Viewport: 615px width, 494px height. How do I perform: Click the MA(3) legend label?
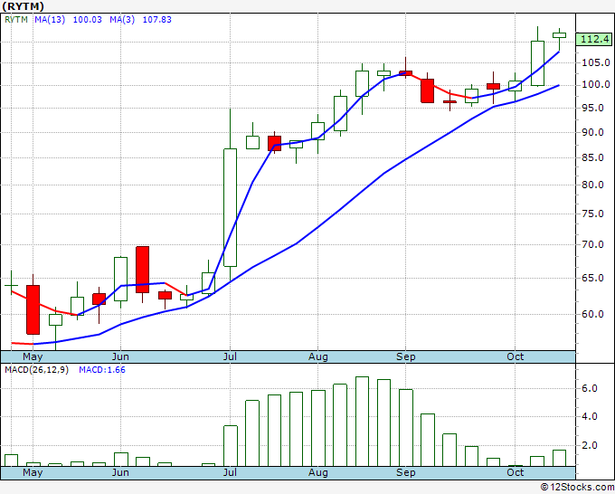click(x=122, y=20)
